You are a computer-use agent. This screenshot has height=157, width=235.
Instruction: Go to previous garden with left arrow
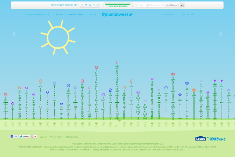point(14,34)
